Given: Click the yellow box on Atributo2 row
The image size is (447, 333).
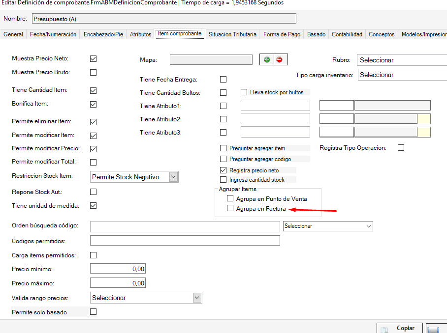Looking at the screenshot, I should pos(424,119).
